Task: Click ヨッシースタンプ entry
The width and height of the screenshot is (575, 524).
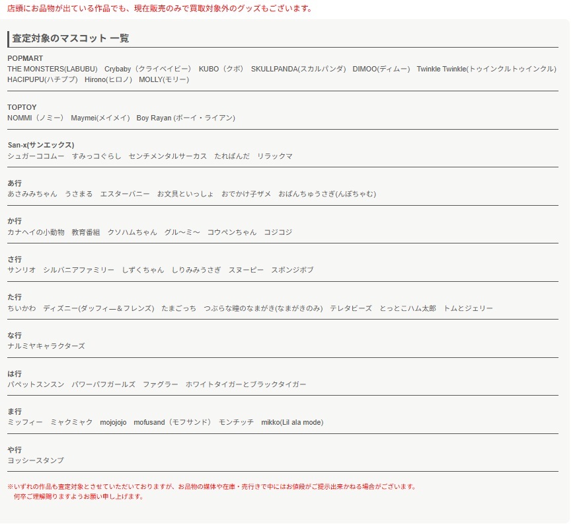Action: click(x=36, y=460)
